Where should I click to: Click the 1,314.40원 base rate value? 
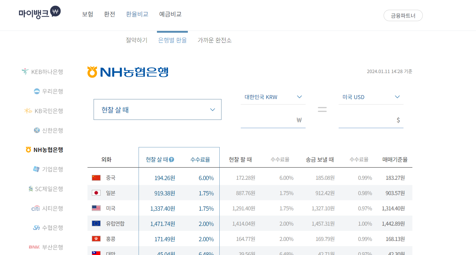click(393, 209)
